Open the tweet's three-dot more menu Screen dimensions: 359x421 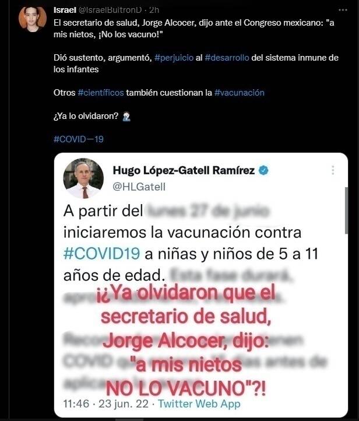[343, 10]
